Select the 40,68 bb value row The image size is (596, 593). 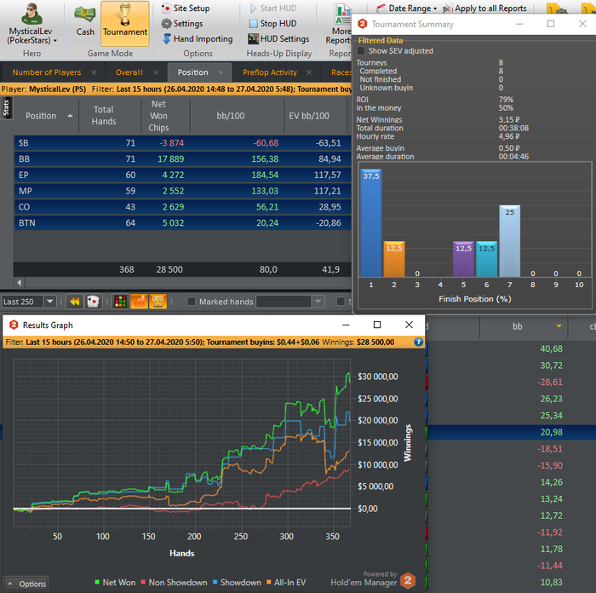point(511,348)
